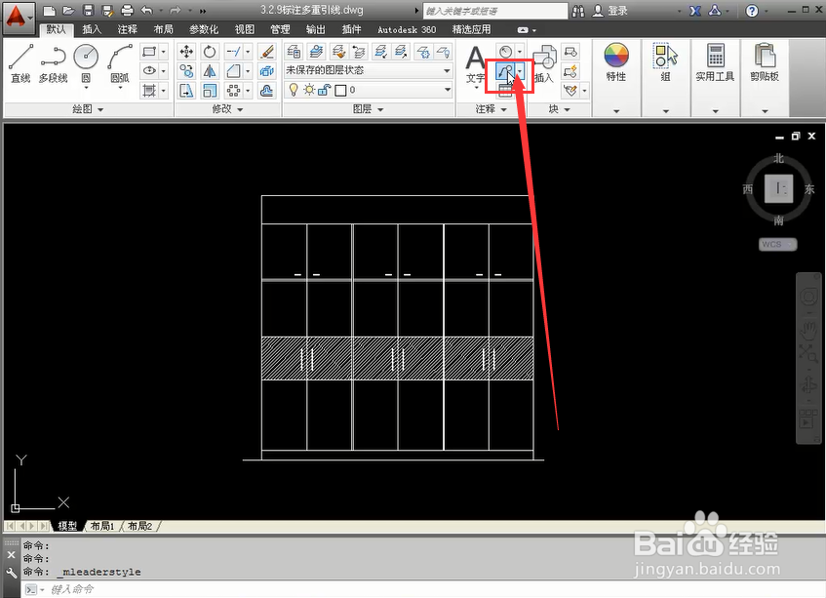826x598 pixels.
Task: Expand the 注释 panel flyout
Action: [491, 109]
